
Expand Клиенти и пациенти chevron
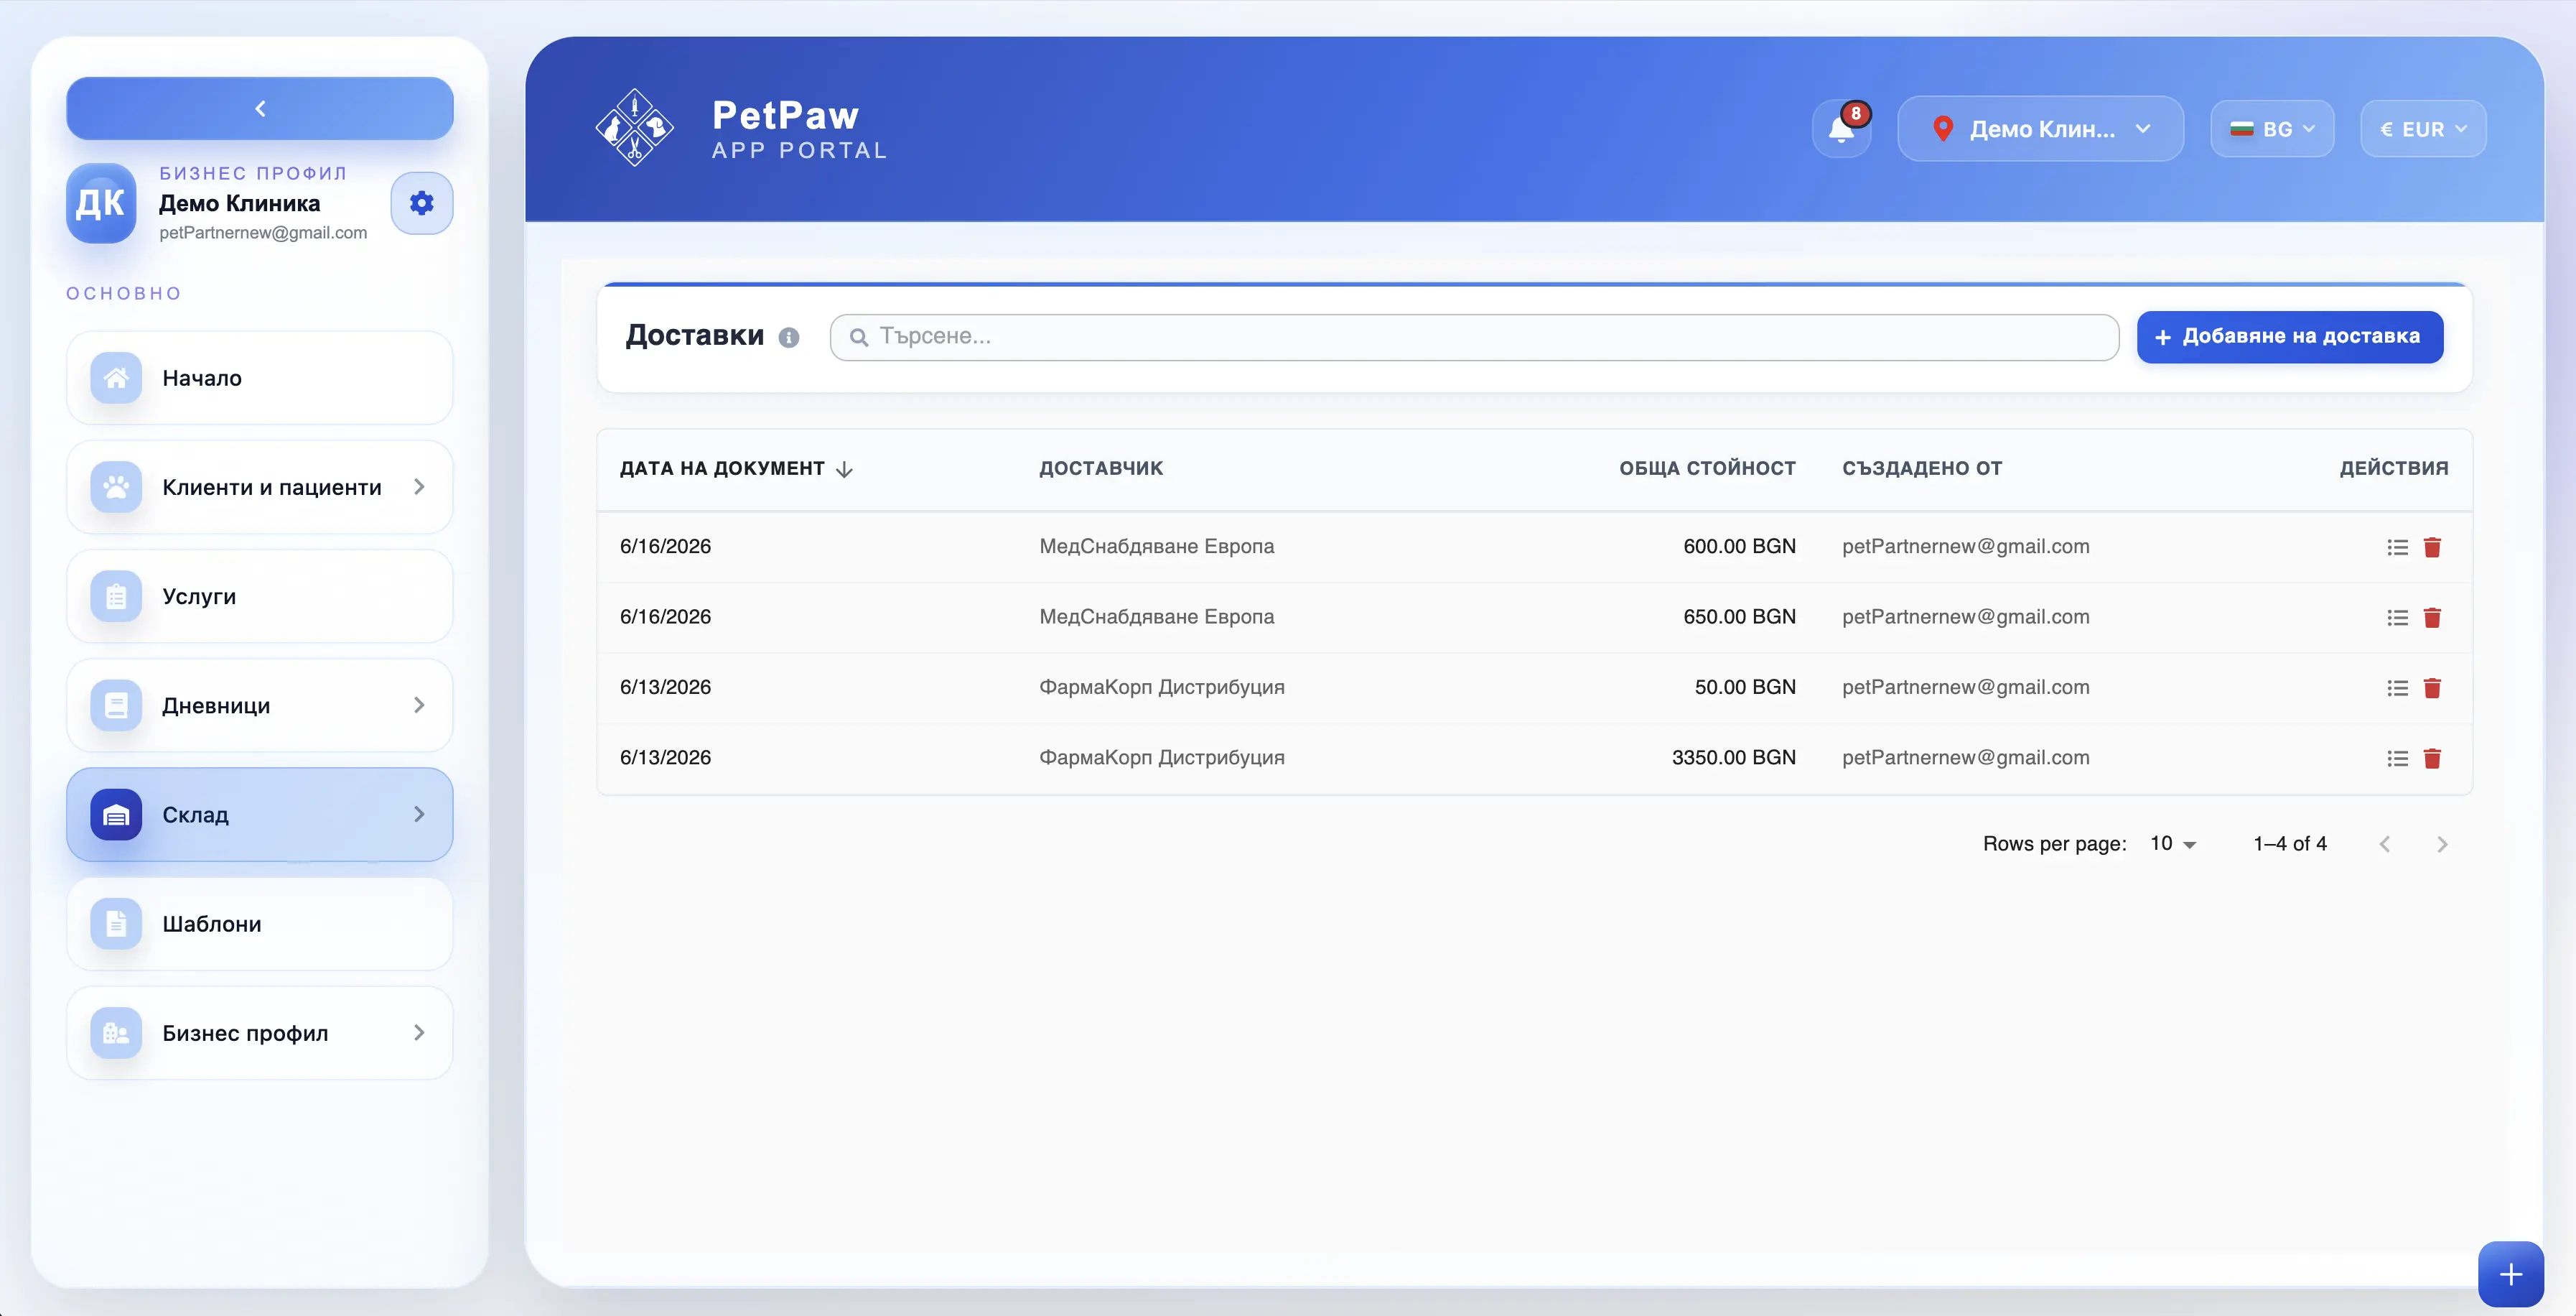click(419, 486)
